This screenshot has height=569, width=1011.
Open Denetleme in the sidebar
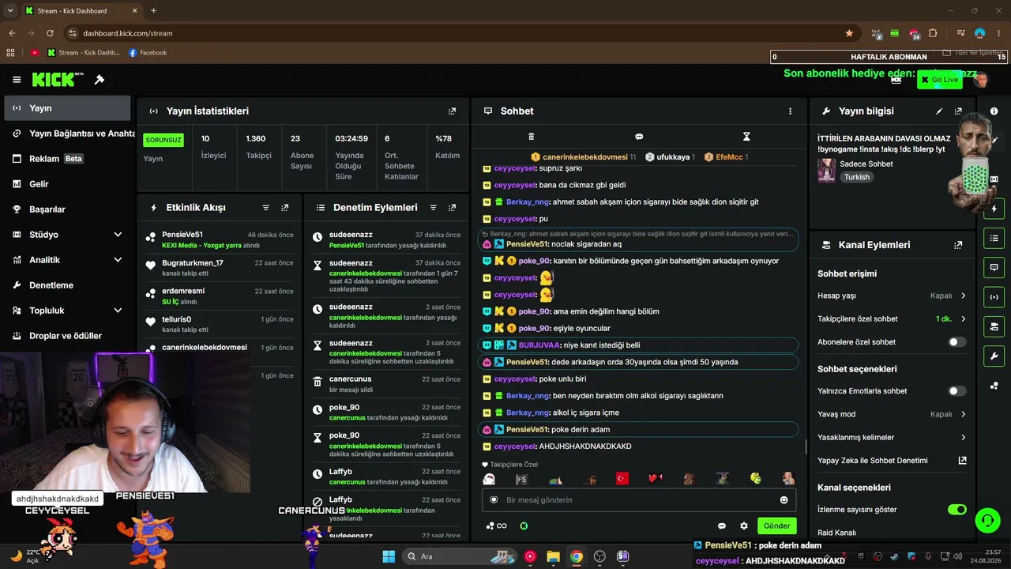coord(67,285)
